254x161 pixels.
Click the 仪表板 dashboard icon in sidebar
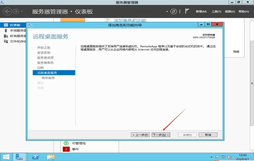(x=6, y=25)
